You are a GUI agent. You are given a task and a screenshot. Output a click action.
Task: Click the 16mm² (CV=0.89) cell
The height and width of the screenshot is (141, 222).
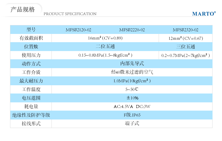point(105,38)
